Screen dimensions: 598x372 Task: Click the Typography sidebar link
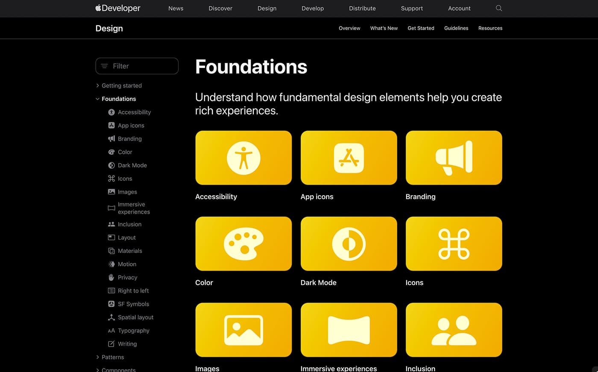[133, 331]
